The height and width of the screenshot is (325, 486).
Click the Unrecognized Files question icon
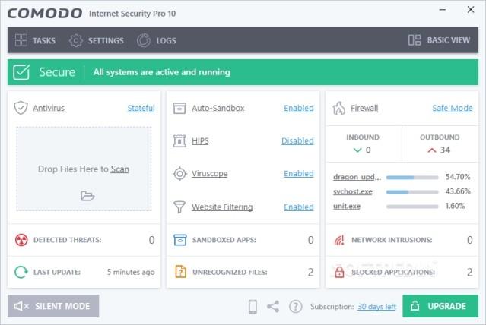point(181,272)
